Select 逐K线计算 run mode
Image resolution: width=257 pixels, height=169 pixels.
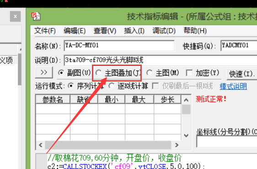click(112, 86)
